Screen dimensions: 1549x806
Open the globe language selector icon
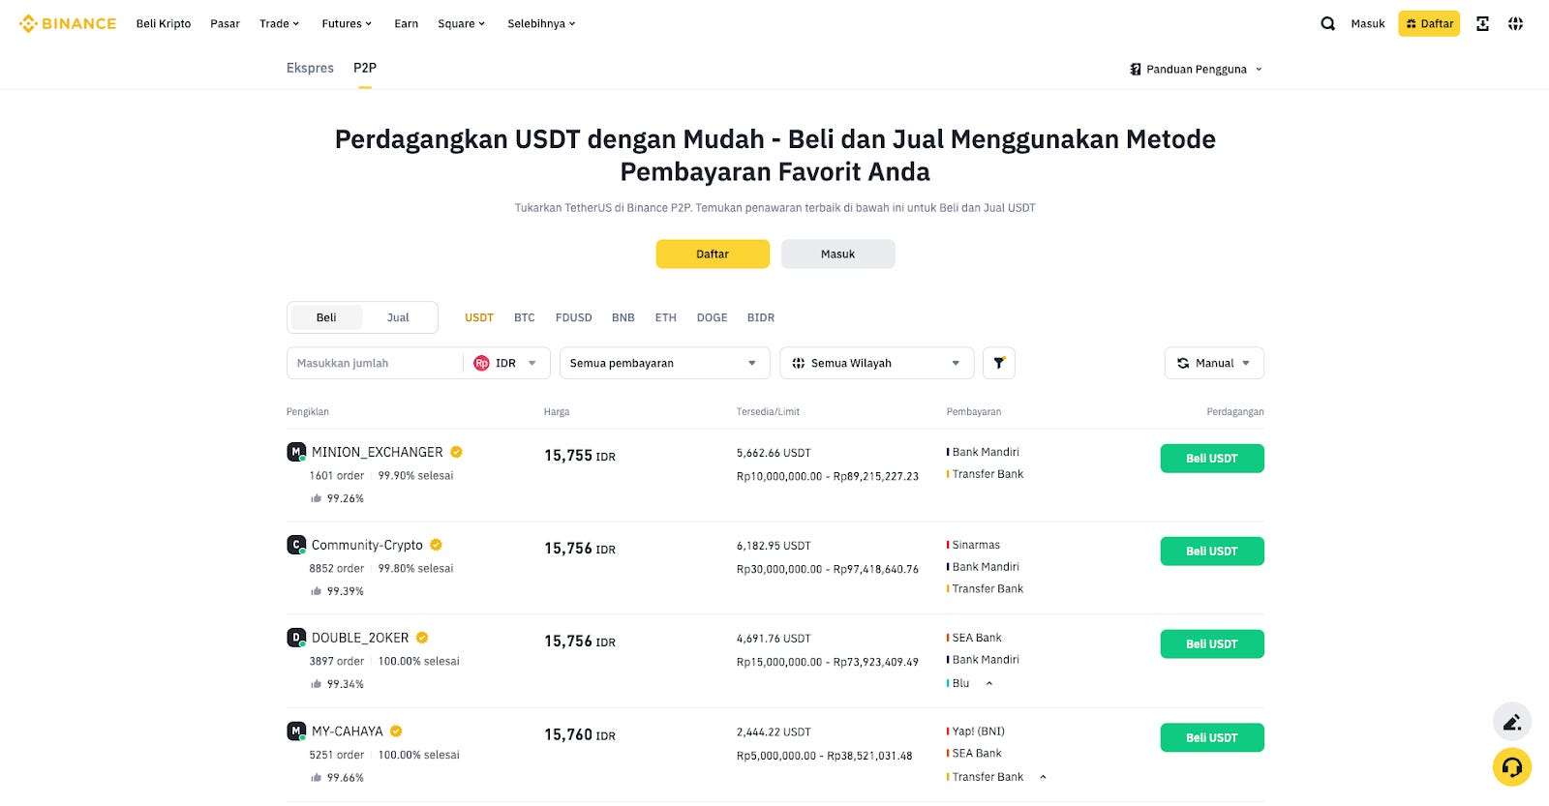click(x=1515, y=23)
